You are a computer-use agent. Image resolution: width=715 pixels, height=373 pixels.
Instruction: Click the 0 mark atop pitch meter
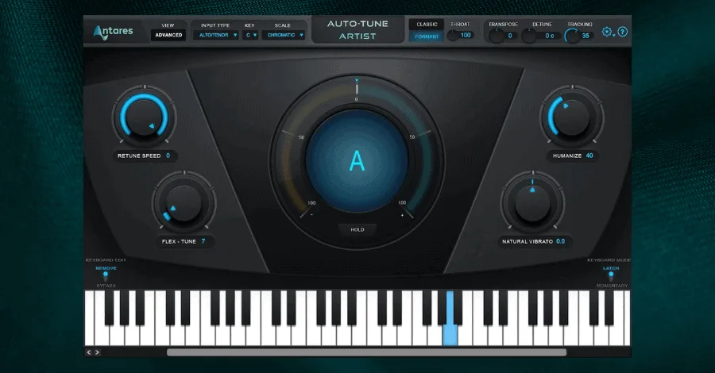[357, 99]
